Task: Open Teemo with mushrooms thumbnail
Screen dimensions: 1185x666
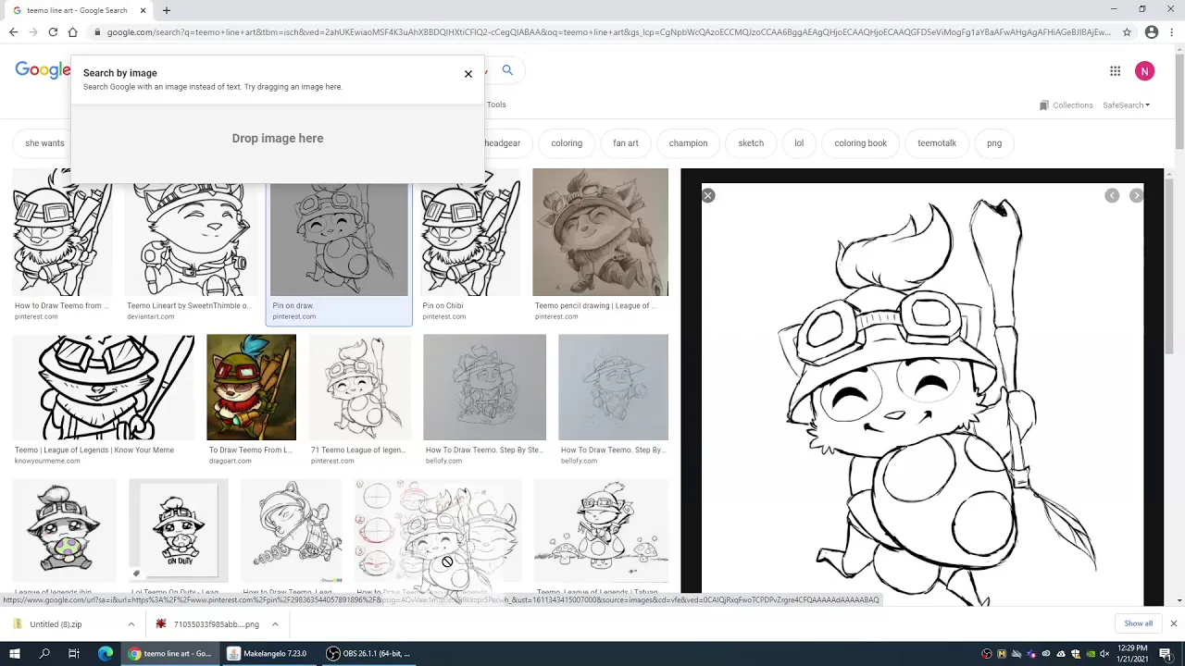Action: coord(601,531)
